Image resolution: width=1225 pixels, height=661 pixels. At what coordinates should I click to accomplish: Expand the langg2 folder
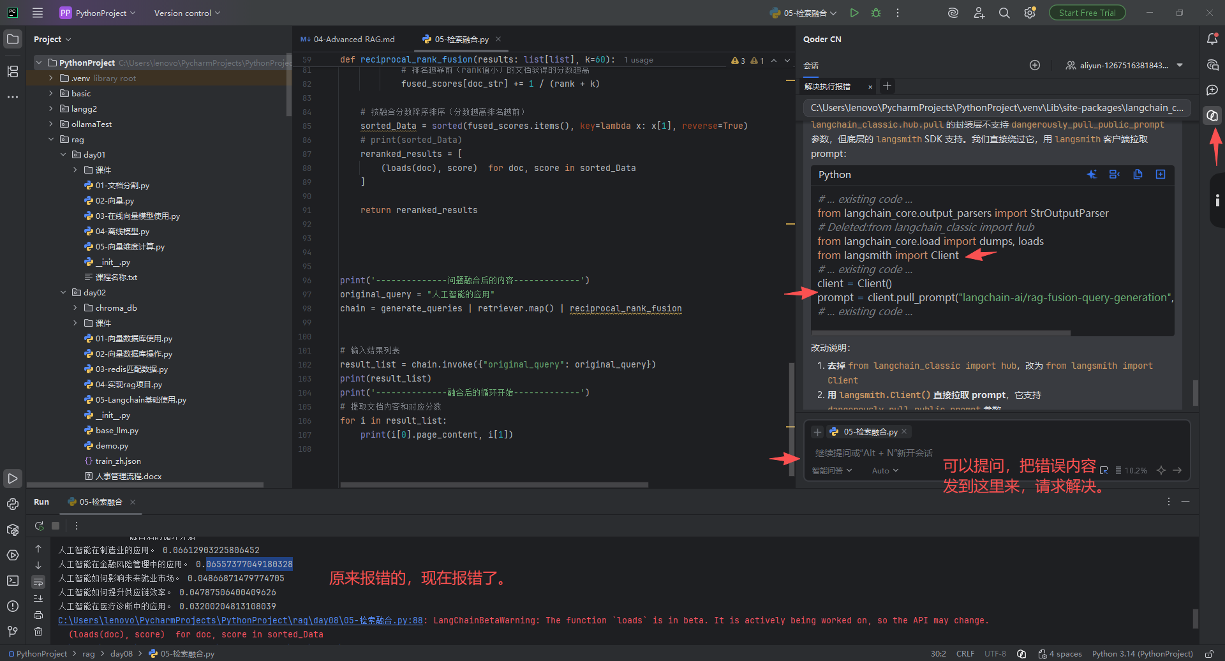(x=51, y=108)
